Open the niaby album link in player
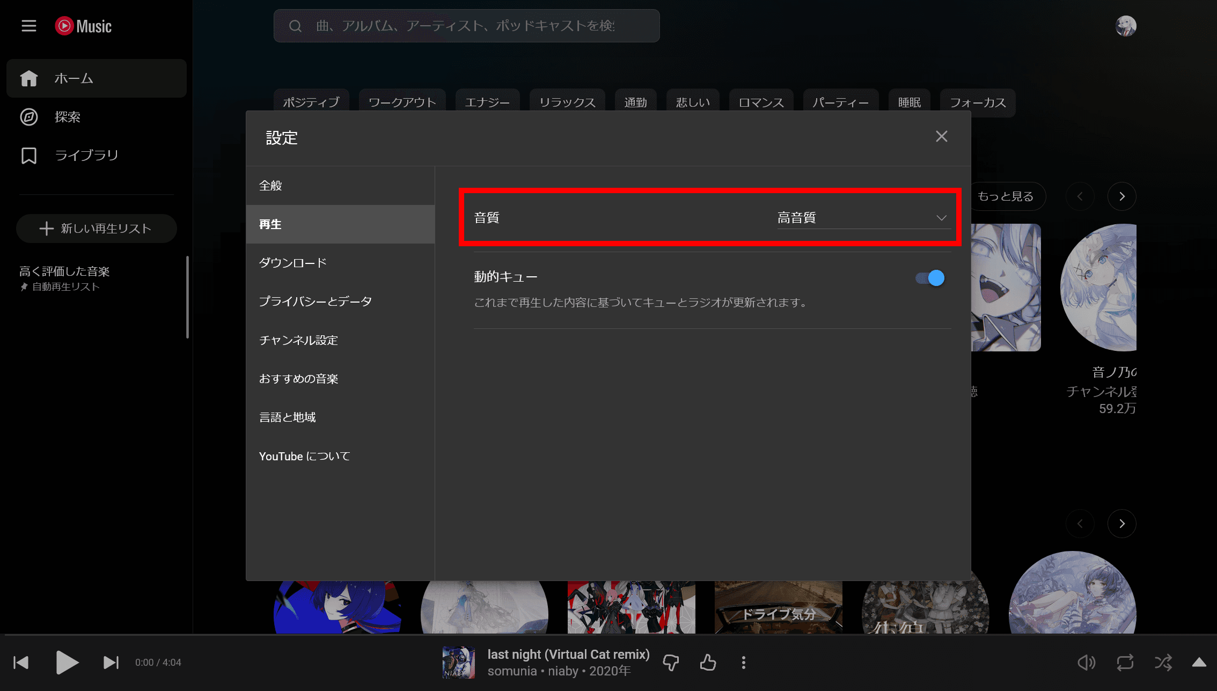This screenshot has height=691, width=1217. [x=563, y=671]
